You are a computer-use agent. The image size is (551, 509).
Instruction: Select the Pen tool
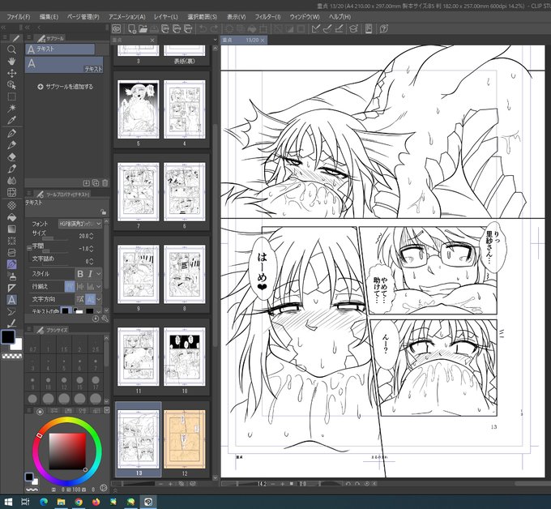click(x=11, y=133)
